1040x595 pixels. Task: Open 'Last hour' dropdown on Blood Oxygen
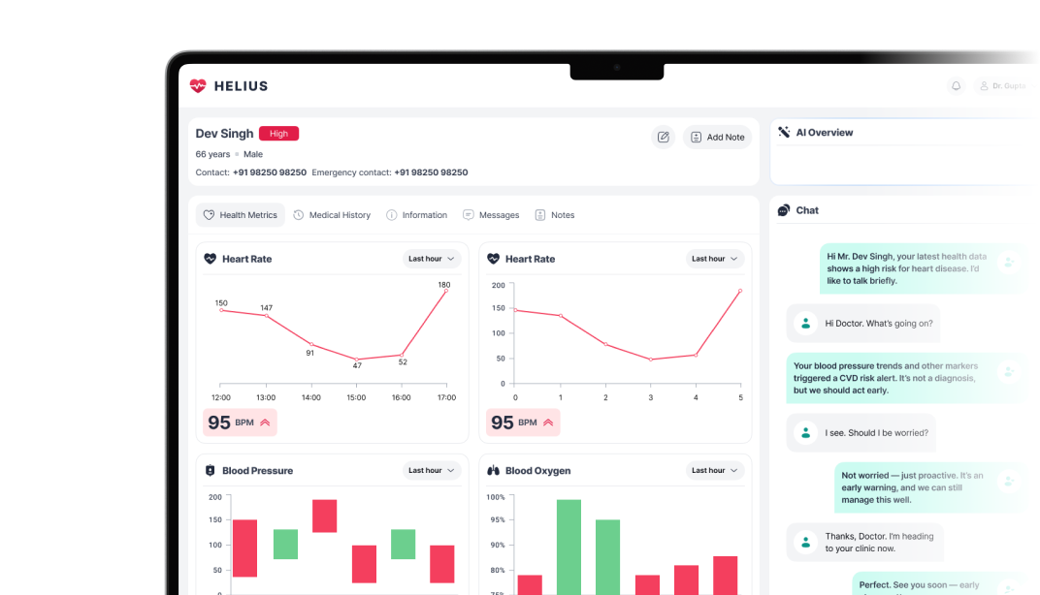point(715,471)
